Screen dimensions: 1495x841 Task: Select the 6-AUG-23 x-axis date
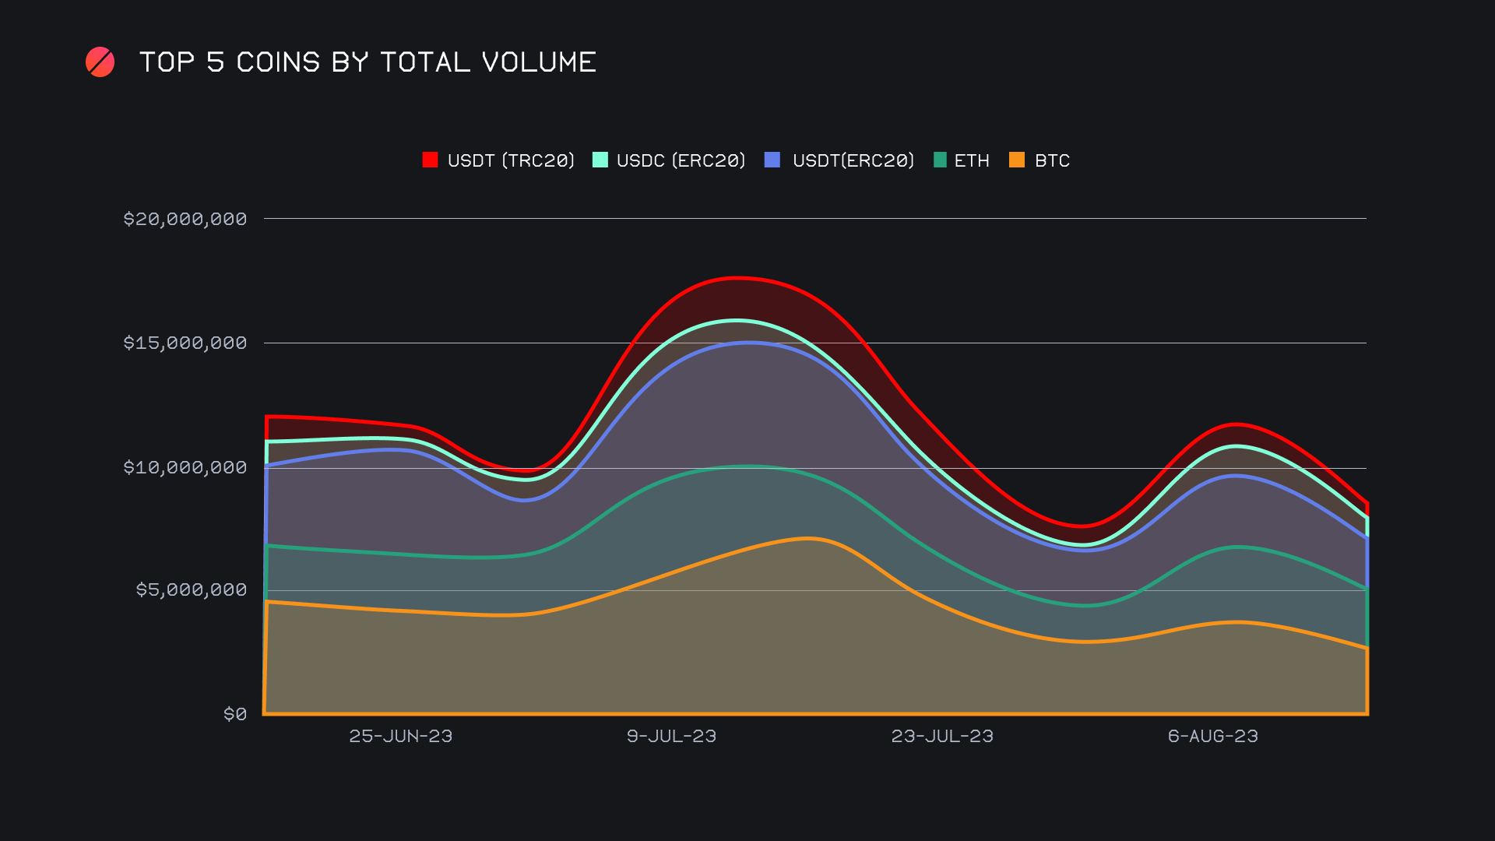pos(1212,736)
